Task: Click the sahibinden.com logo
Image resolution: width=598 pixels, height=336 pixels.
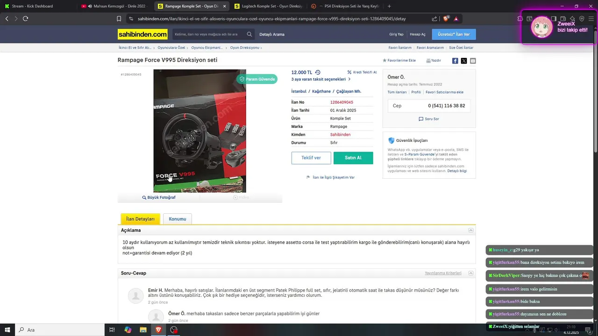Action: (x=142, y=34)
